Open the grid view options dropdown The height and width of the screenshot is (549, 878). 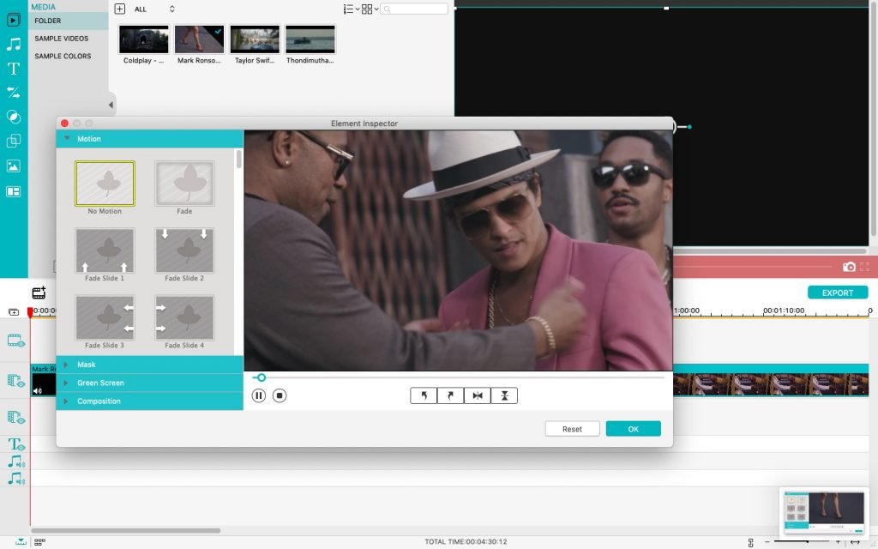(x=370, y=9)
